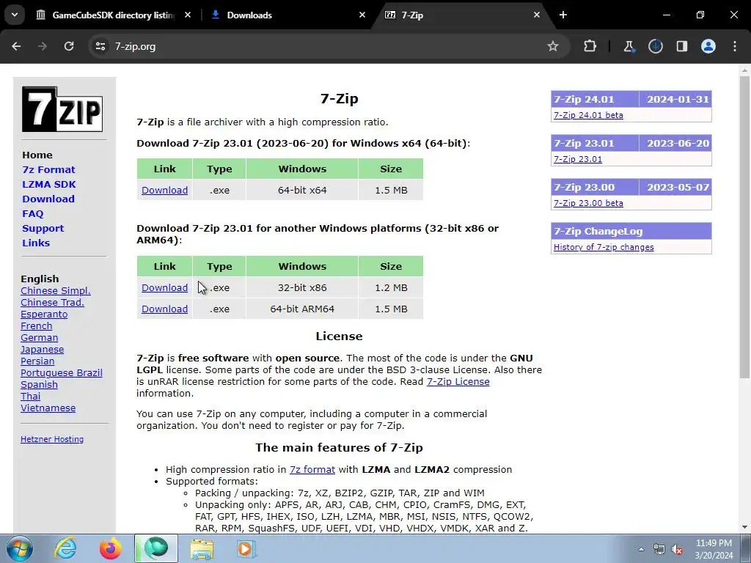Download the 32-bit x86 .exe installer
Viewport: 751px width, 563px height.
point(165,287)
